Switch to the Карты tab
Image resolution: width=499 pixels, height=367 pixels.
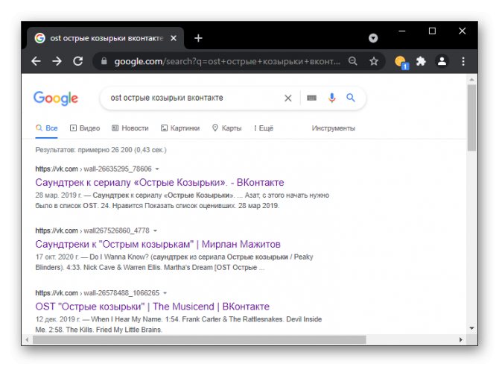pyautogui.click(x=227, y=128)
